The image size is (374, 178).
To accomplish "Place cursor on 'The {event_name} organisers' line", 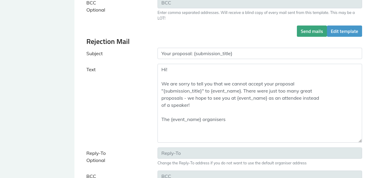I will tap(193, 120).
